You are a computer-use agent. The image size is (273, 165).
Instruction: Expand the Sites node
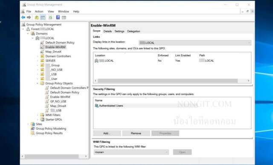tap(28, 124)
